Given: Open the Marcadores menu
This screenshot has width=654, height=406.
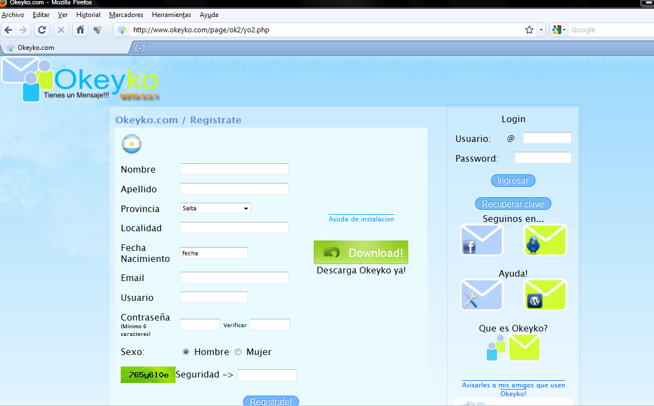Looking at the screenshot, I should 126,15.
